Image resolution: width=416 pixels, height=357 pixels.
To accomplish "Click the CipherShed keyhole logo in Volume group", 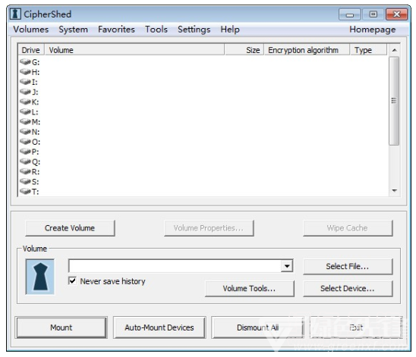I will [x=40, y=277].
